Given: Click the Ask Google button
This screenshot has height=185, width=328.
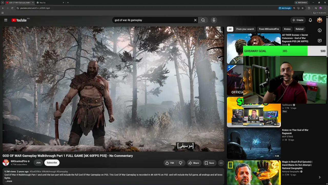Looking at the screenshot, I should [285, 8].
